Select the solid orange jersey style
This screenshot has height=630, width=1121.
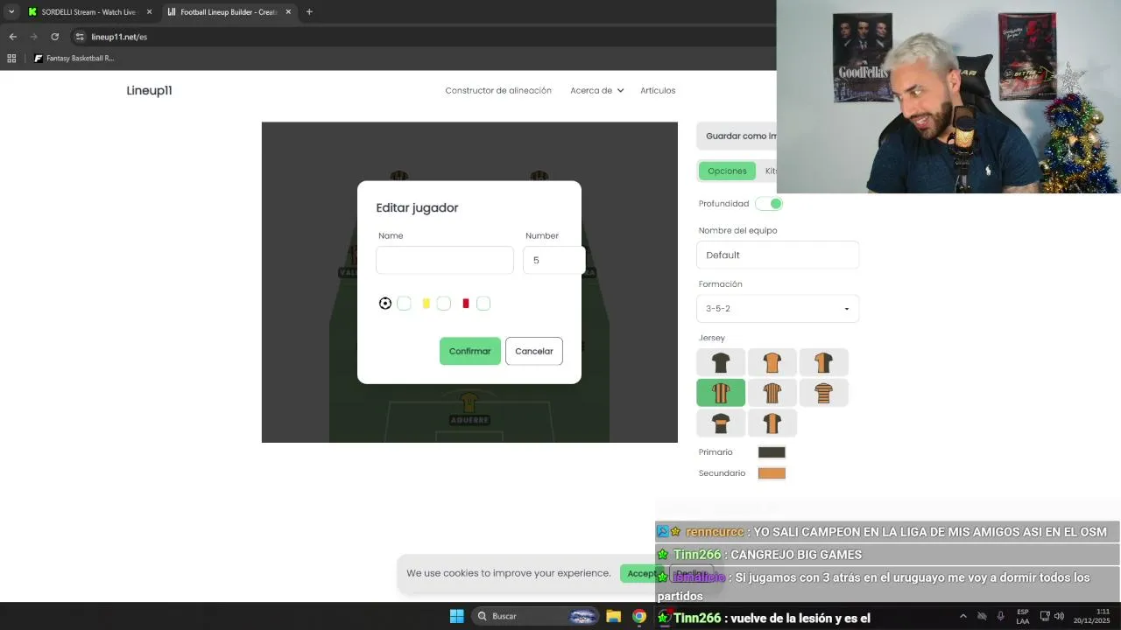772,362
